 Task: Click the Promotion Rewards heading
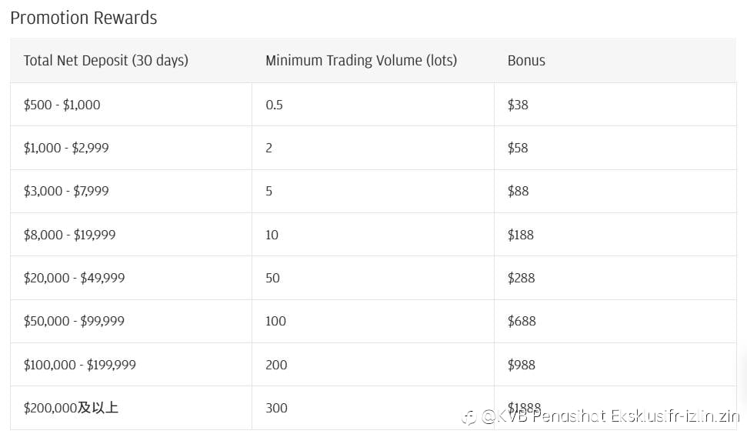(83, 18)
